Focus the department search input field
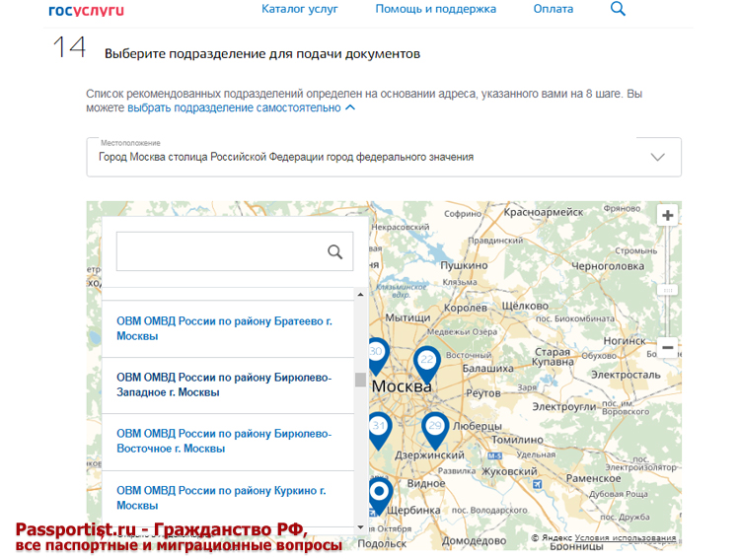The image size is (739, 559). 235,251
